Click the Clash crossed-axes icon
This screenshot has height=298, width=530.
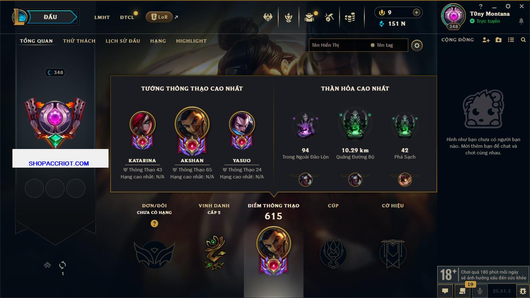click(268, 17)
